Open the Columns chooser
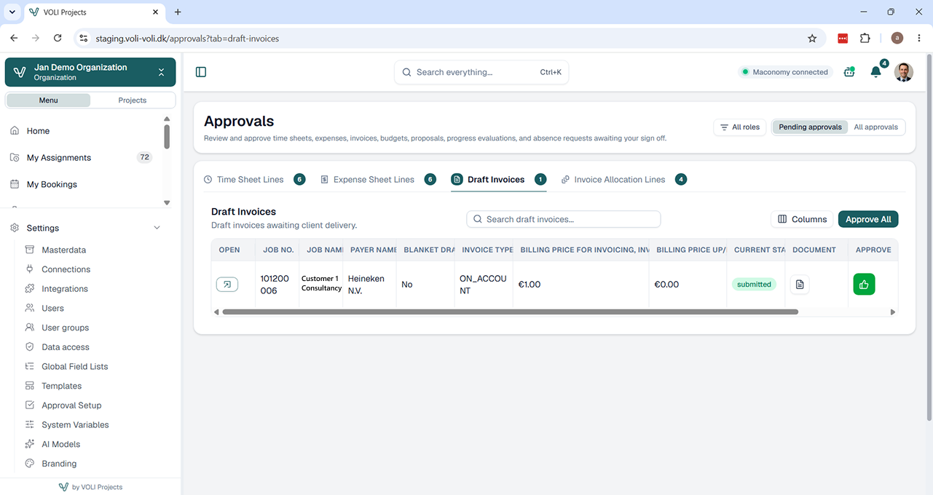 point(802,219)
